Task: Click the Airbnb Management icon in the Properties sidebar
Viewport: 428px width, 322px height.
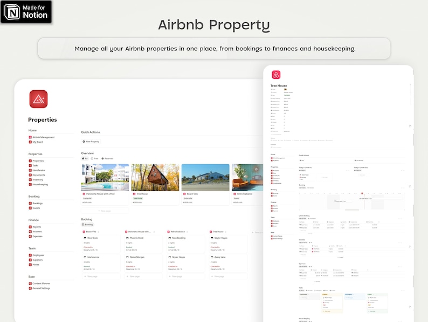Action: click(30, 137)
